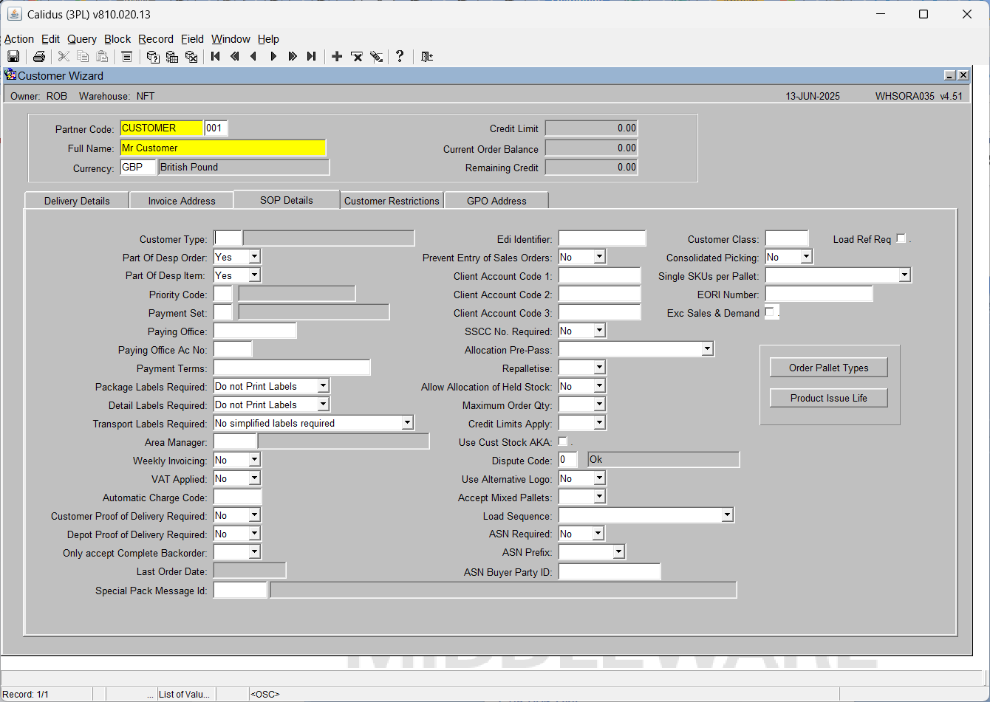Image resolution: width=990 pixels, height=702 pixels.
Task: Open Single SKUs per Pallet dropdown
Action: (904, 275)
